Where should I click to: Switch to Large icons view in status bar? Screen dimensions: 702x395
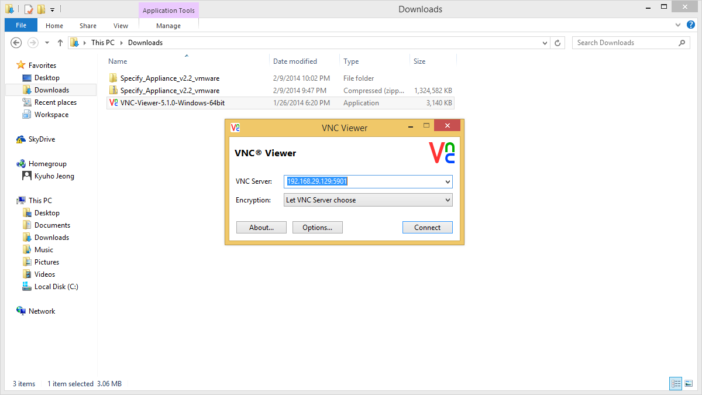689,384
